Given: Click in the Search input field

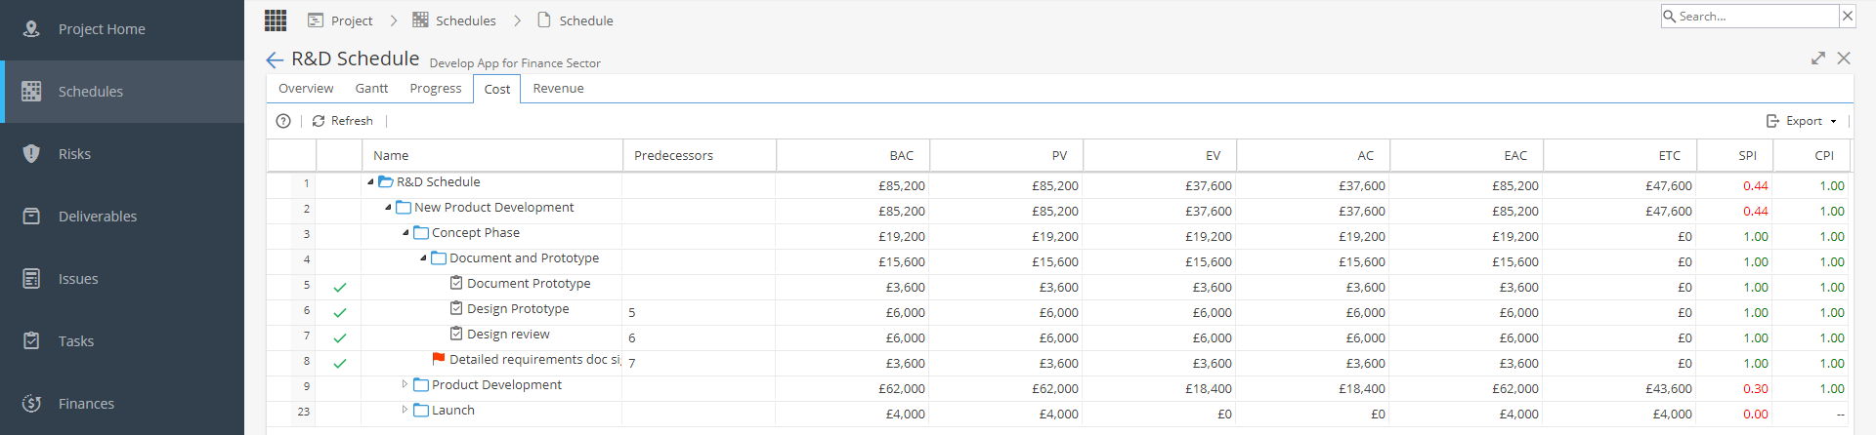Looking at the screenshot, I should click(x=1758, y=17).
